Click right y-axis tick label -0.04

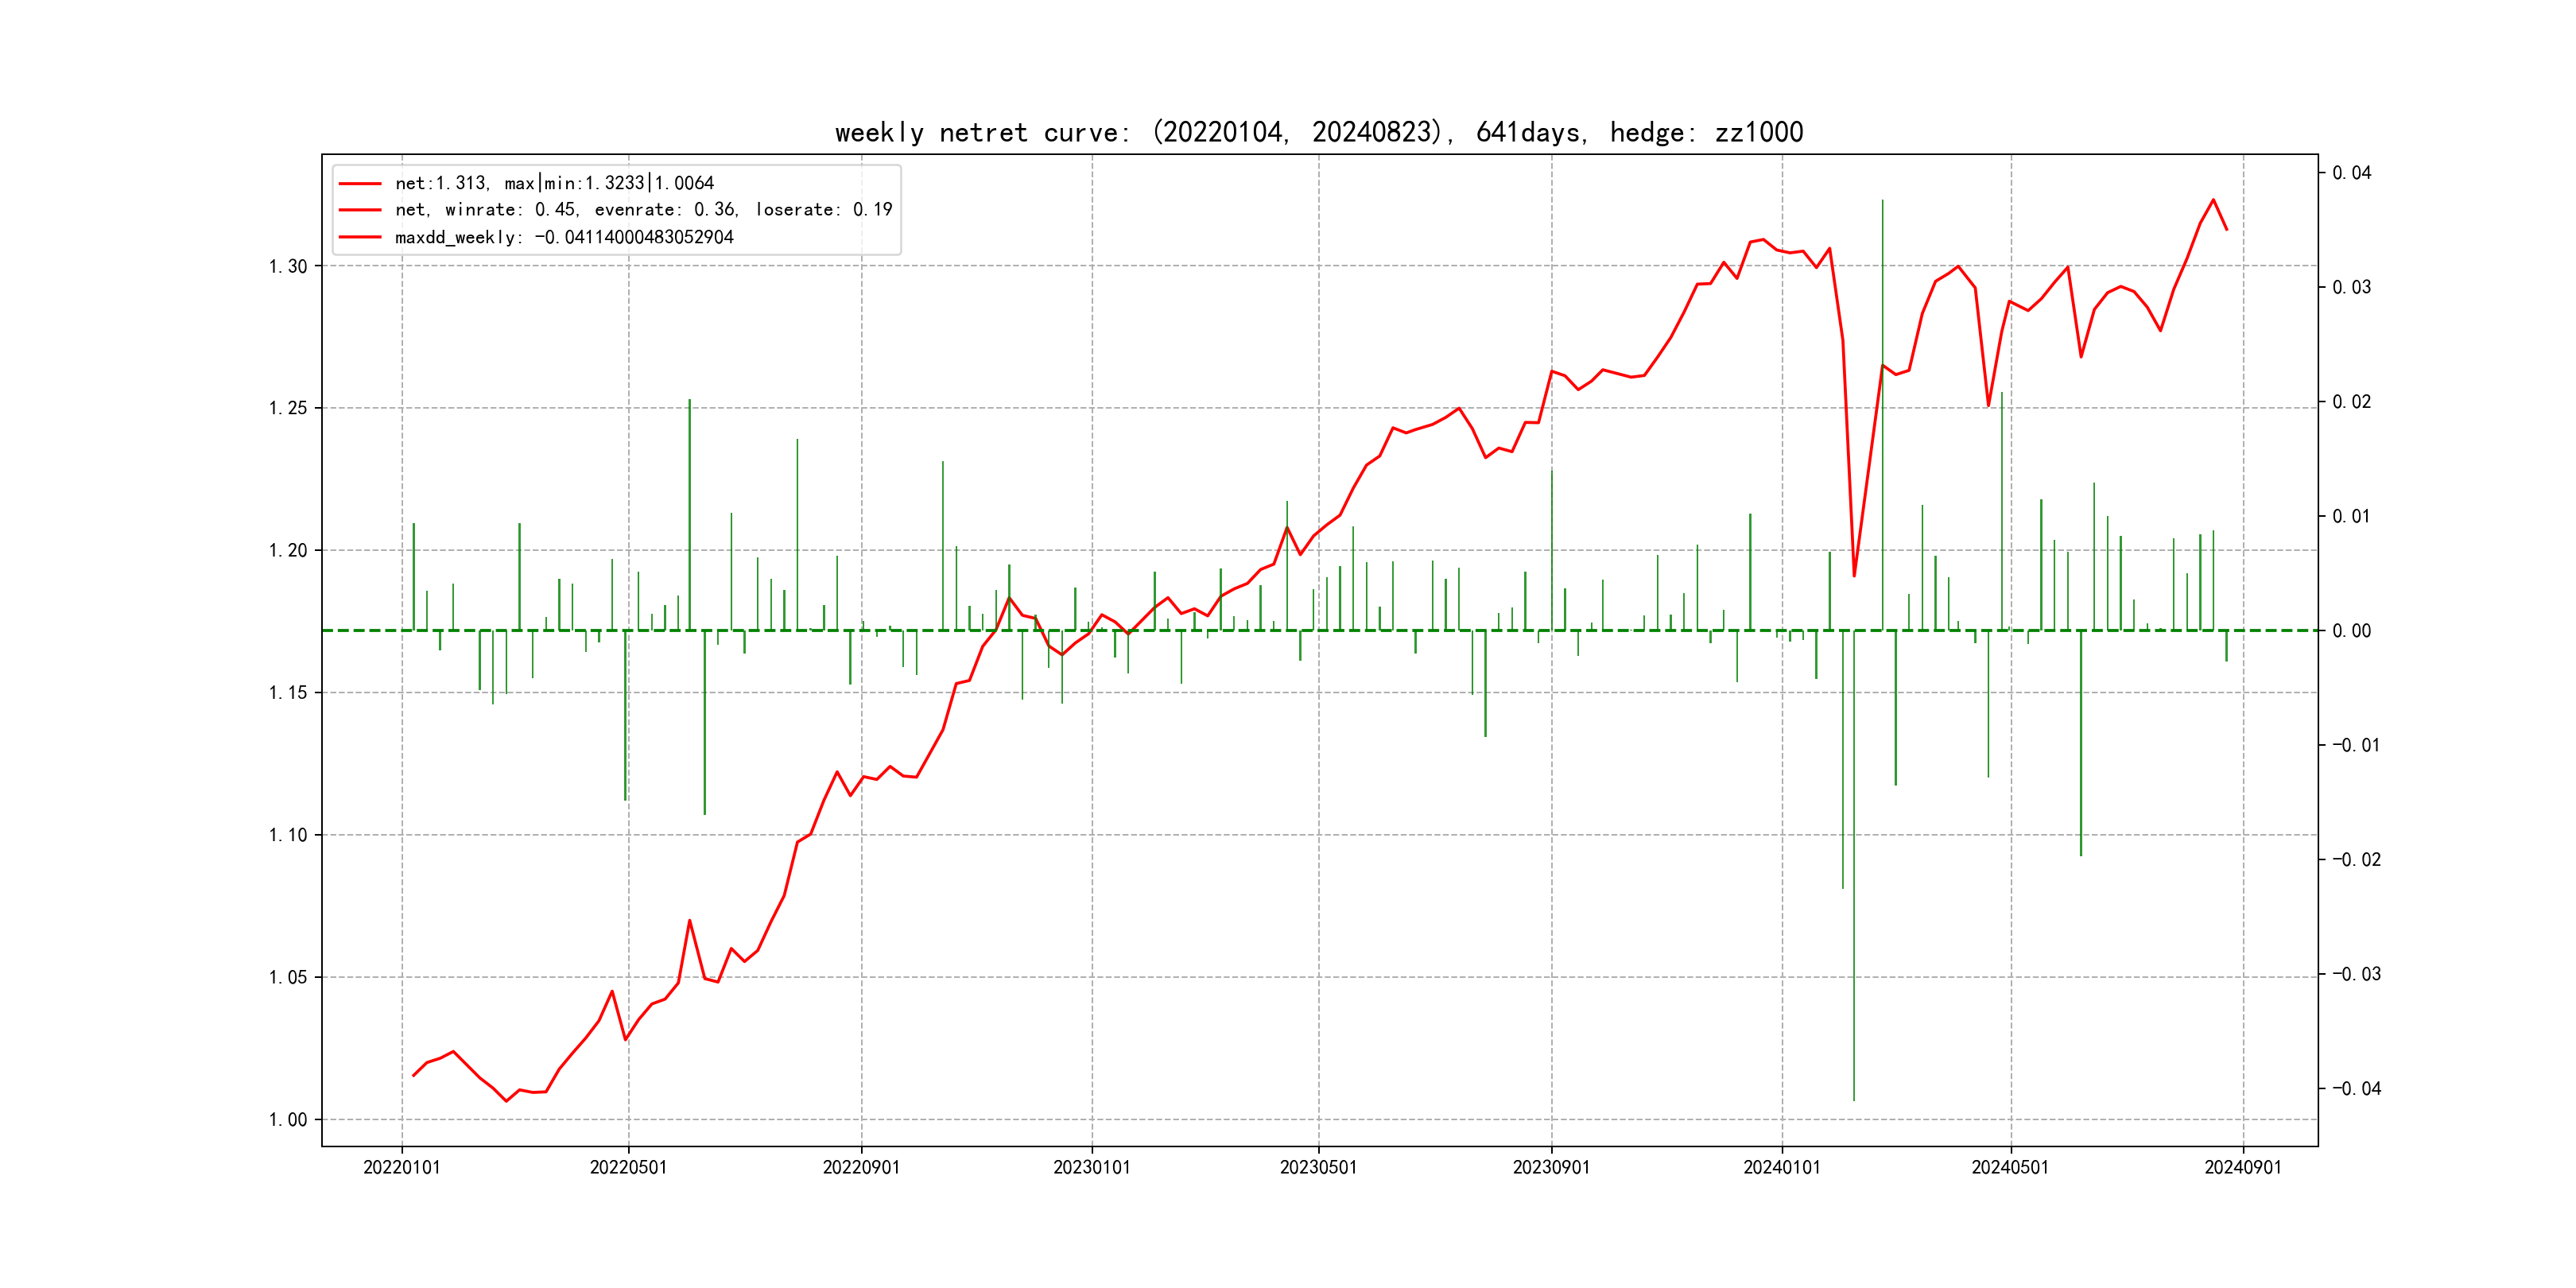click(x=2356, y=1088)
